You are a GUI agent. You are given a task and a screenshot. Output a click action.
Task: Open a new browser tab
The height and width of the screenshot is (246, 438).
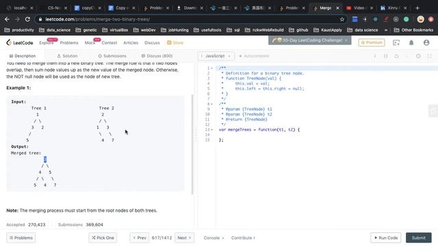coord(417,8)
